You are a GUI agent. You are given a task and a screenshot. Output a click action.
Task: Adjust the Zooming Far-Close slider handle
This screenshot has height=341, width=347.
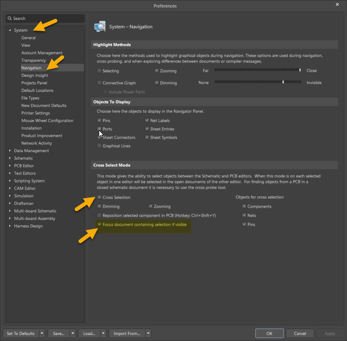click(x=300, y=70)
